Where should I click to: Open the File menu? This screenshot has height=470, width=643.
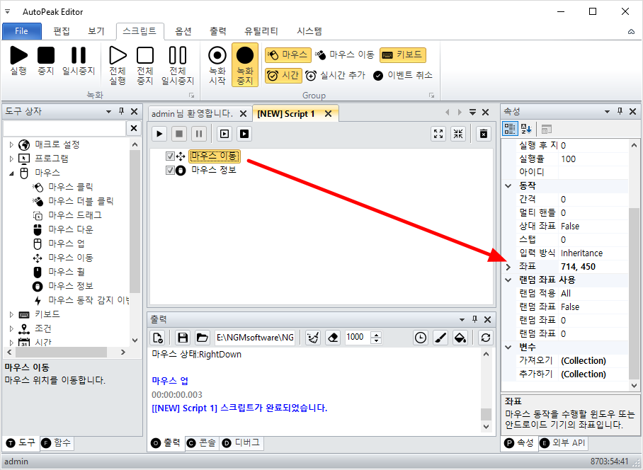(22, 31)
